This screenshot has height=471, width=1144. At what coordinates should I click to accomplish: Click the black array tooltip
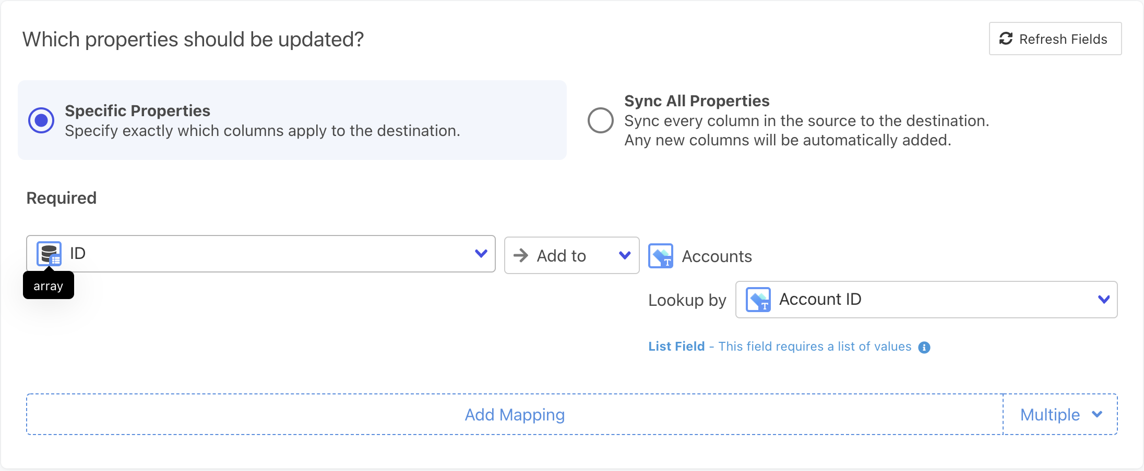pyautogui.click(x=48, y=286)
